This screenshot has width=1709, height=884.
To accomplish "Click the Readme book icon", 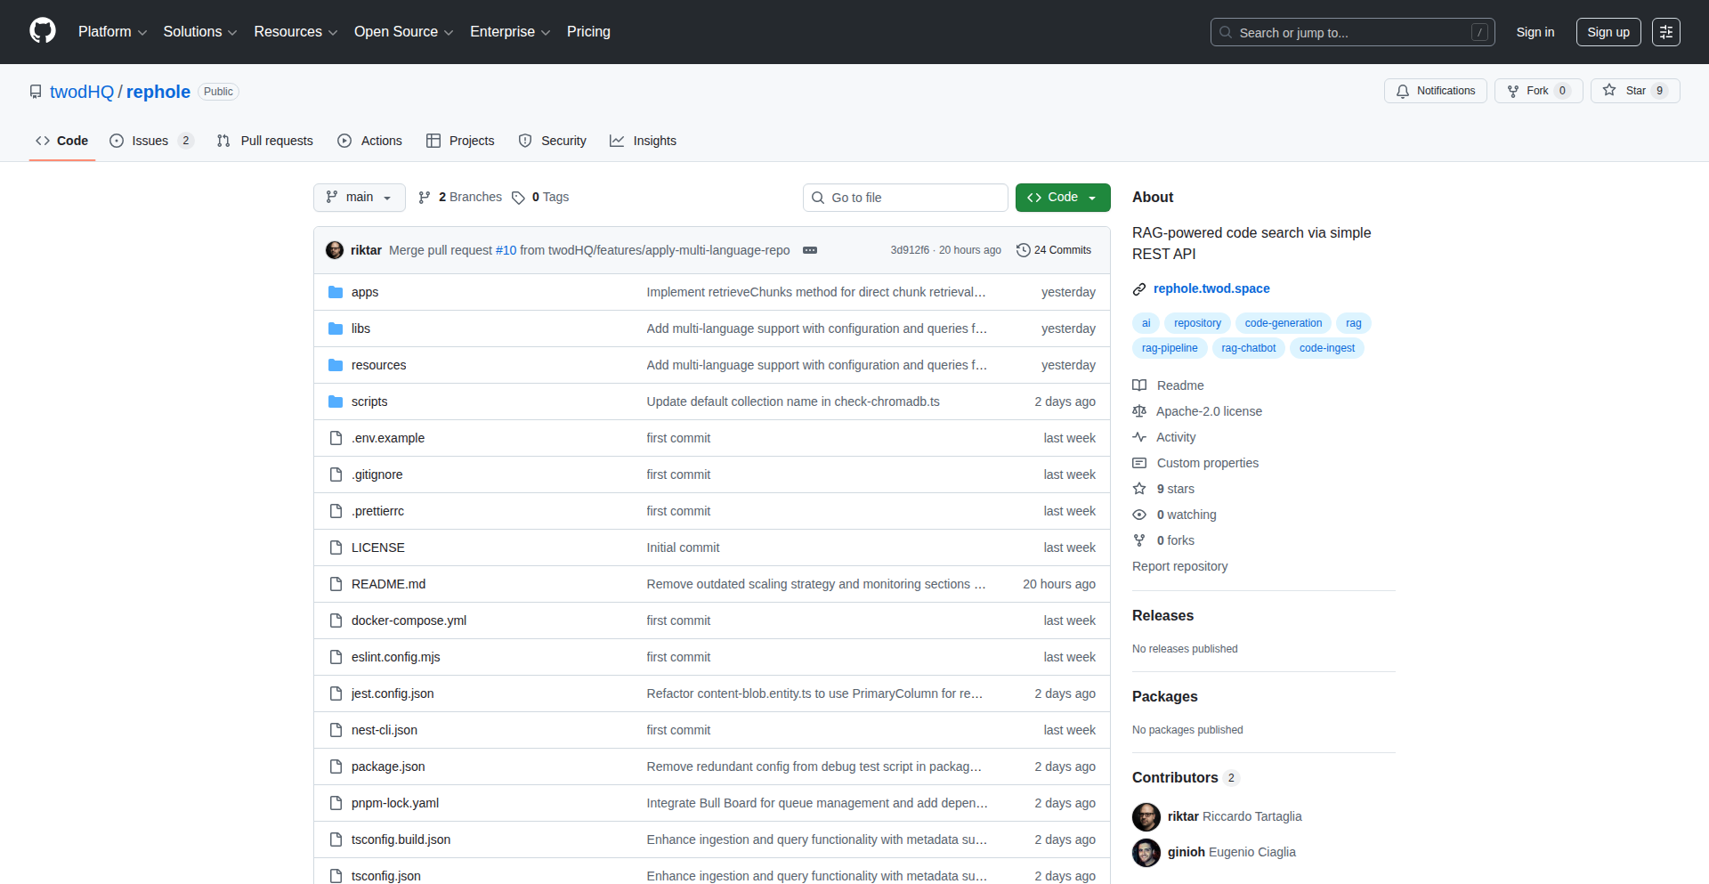I will (x=1139, y=385).
